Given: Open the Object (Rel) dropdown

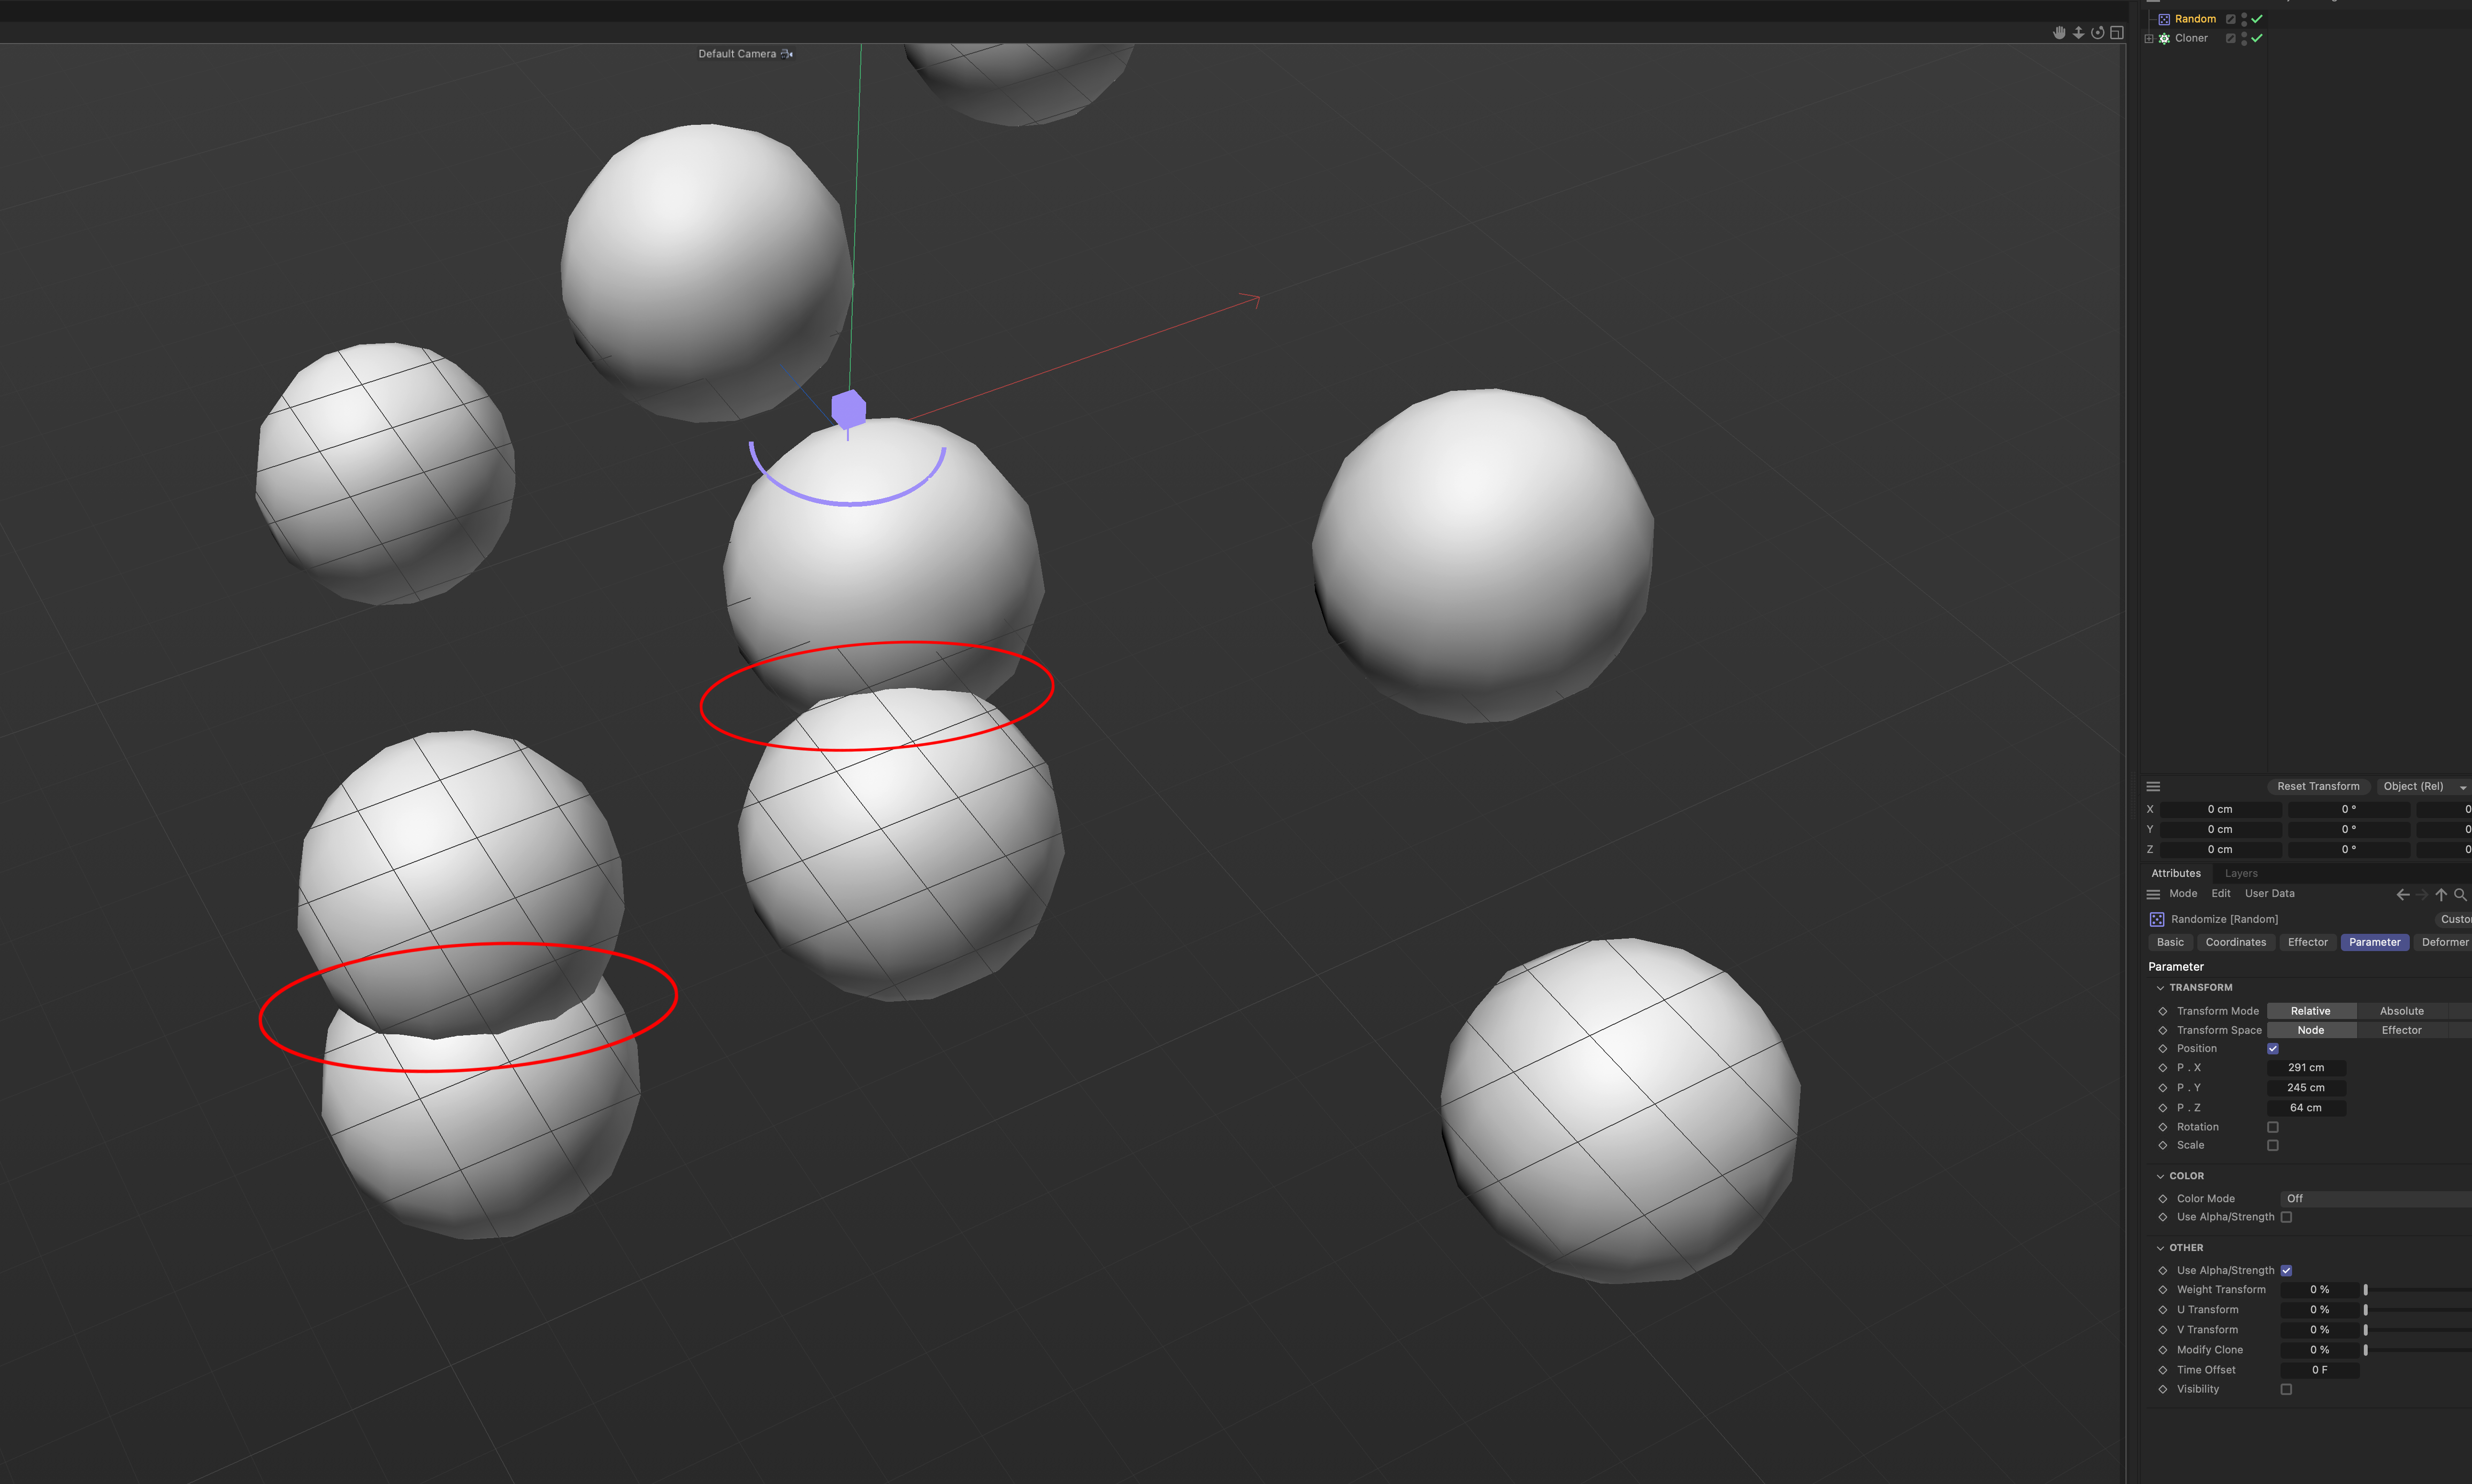Looking at the screenshot, I should point(2424,786).
